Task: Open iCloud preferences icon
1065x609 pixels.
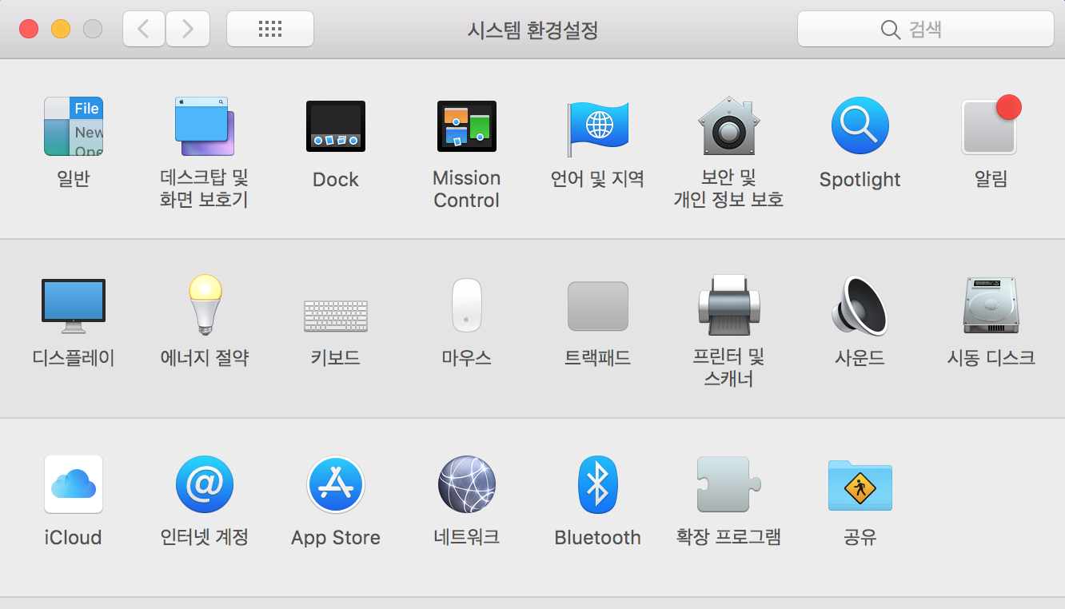Action: pyautogui.click(x=74, y=484)
